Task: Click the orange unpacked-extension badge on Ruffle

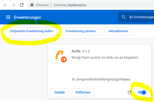Action: point(64,59)
